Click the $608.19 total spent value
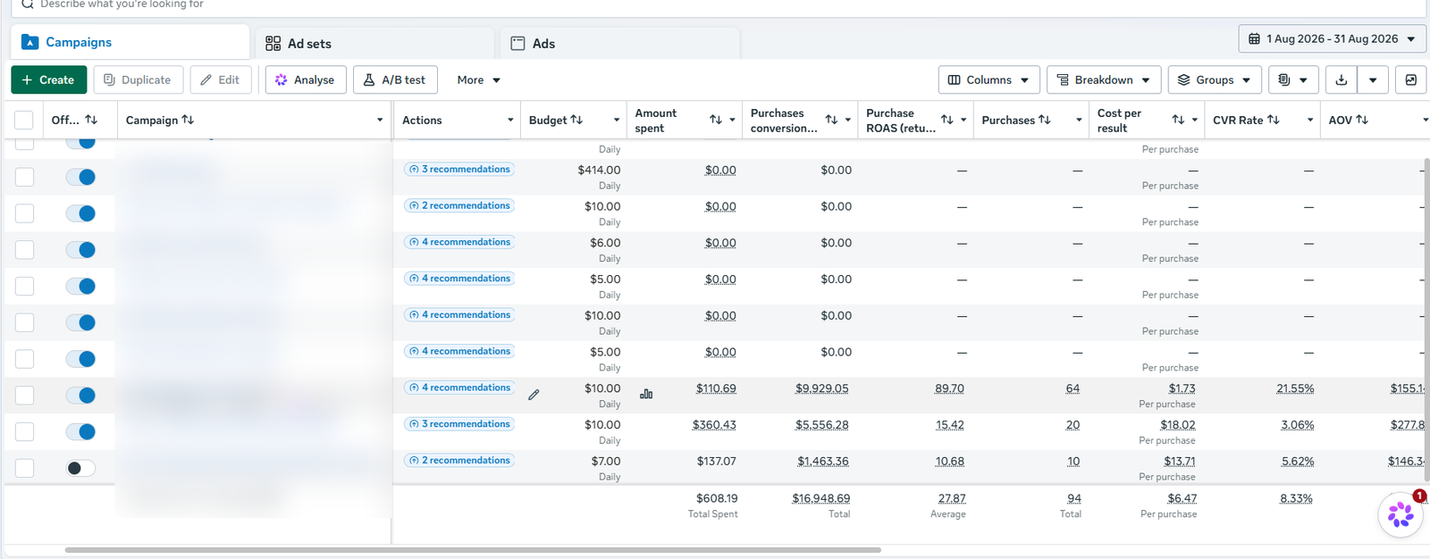The image size is (1430, 559). 717,498
